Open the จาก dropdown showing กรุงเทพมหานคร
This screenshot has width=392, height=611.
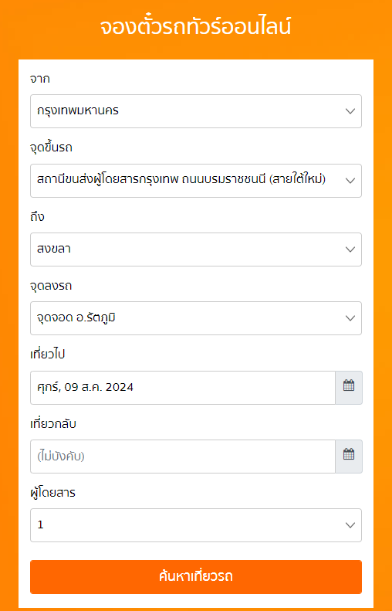[196, 111]
